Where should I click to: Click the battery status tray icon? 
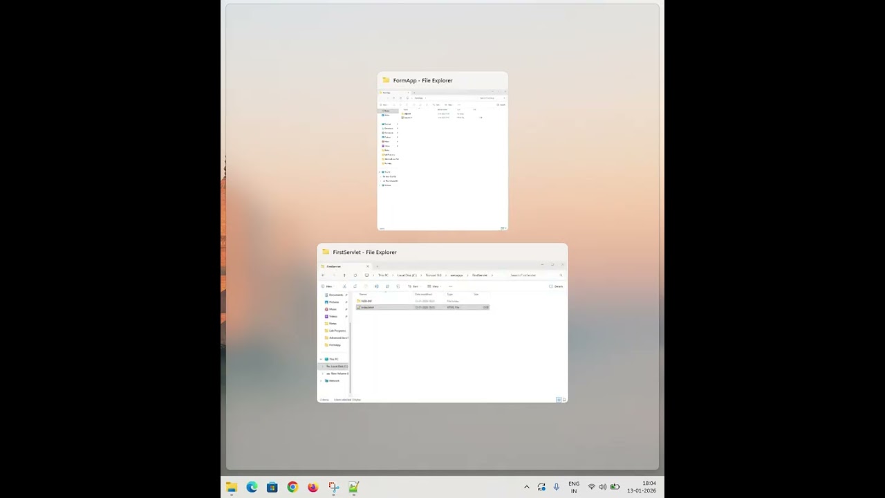[x=615, y=487]
